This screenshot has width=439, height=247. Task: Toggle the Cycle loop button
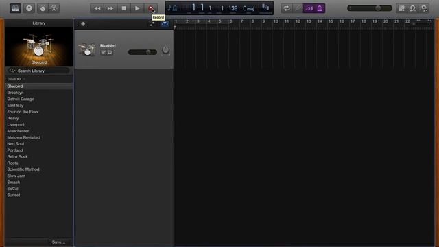pos(287,8)
